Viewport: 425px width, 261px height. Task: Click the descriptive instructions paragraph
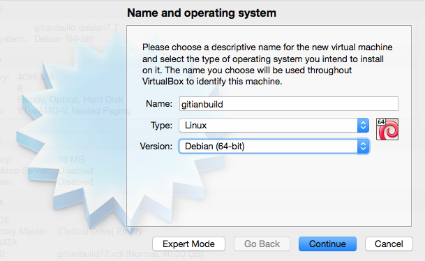pos(267,64)
